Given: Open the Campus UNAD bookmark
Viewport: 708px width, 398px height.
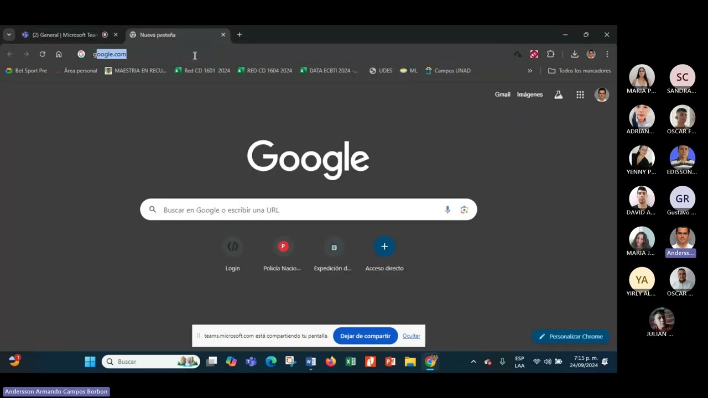Looking at the screenshot, I should coord(448,71).
